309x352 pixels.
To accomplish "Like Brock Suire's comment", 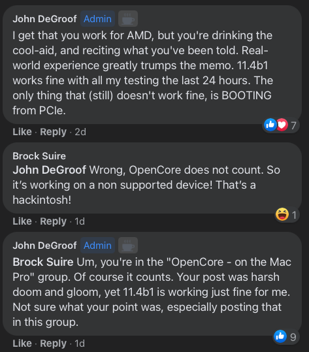I will coord(22,221).
